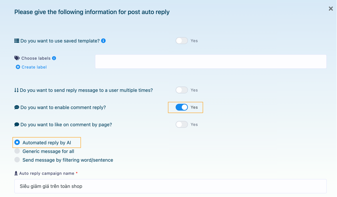Click the Create label link
The height and width of the screenshot is (197, 337).
click(34, 67)
